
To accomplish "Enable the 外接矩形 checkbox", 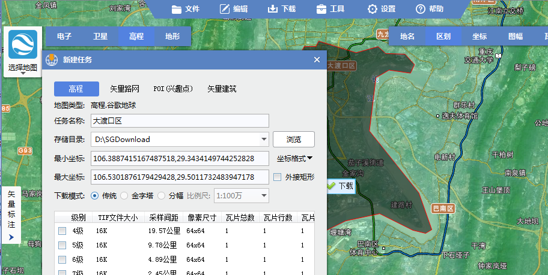I will (277, 177).
